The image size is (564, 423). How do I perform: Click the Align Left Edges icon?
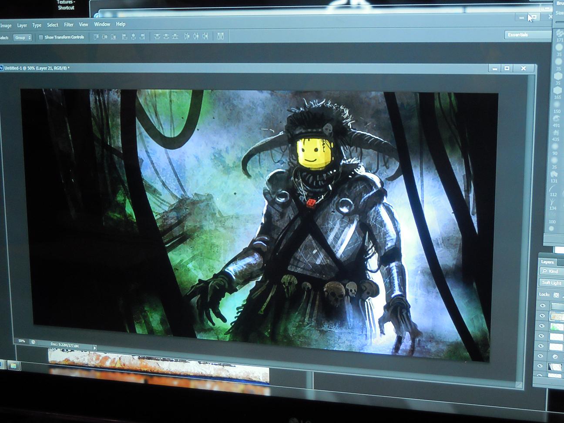(124, 37)
